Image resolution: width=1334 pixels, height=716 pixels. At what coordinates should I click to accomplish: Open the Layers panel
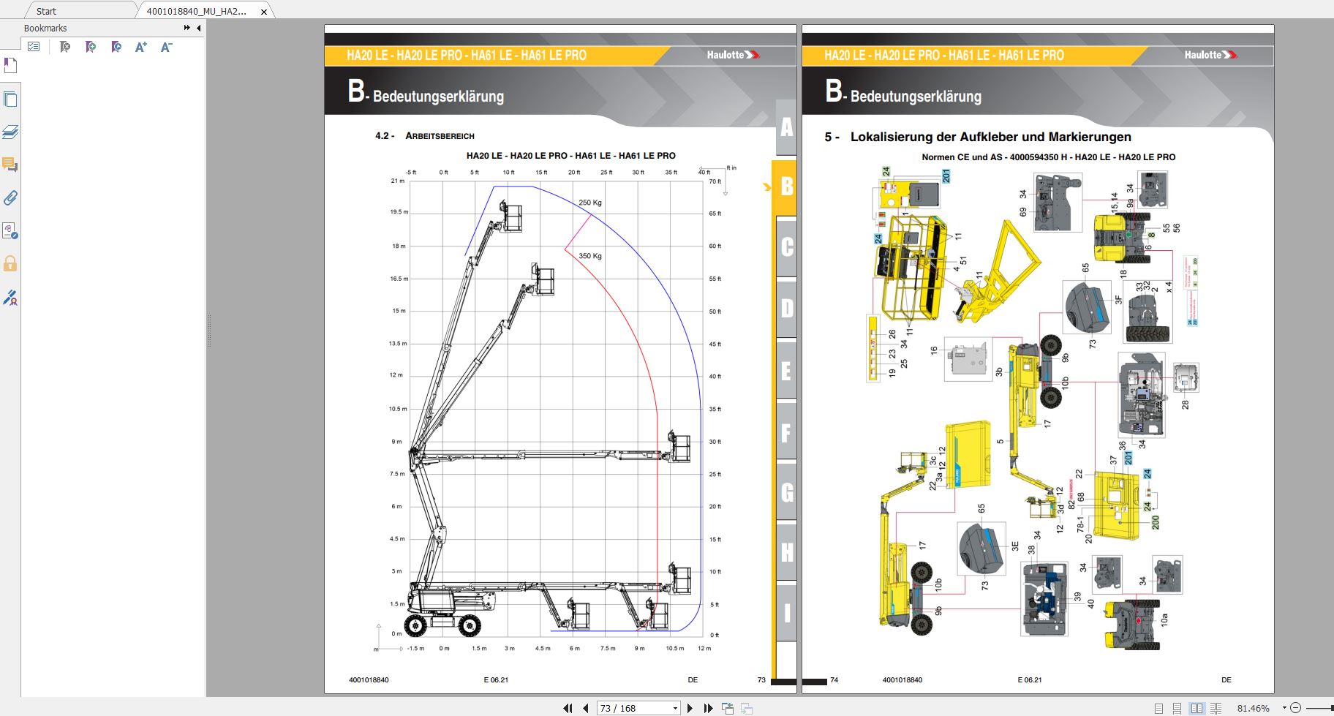click(x=10, y=131)
